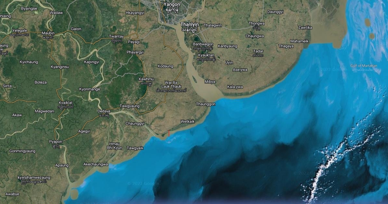Click the Kapingyi label
The image size is (388, 204).
click(x=91, y=62)
